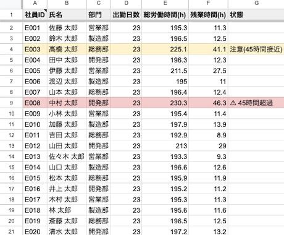This screenshot has height=235, width=284.
Task: Select the highlighted E003 cell
Action: coord(35,49)
